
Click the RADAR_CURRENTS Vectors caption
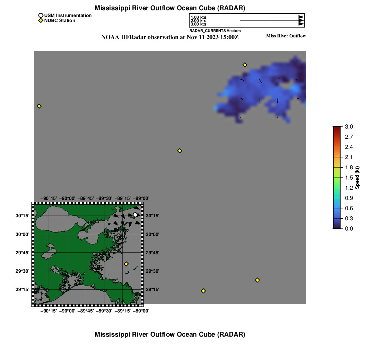coord(215,31)
